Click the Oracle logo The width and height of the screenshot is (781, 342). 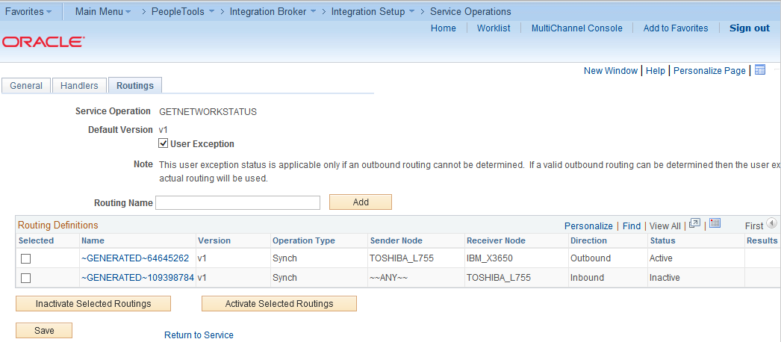pyautogui.click(x=43, y=43)
